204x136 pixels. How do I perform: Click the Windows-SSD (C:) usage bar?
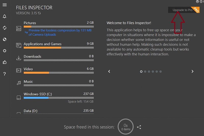pyautogui.click(x=59, y=98)
